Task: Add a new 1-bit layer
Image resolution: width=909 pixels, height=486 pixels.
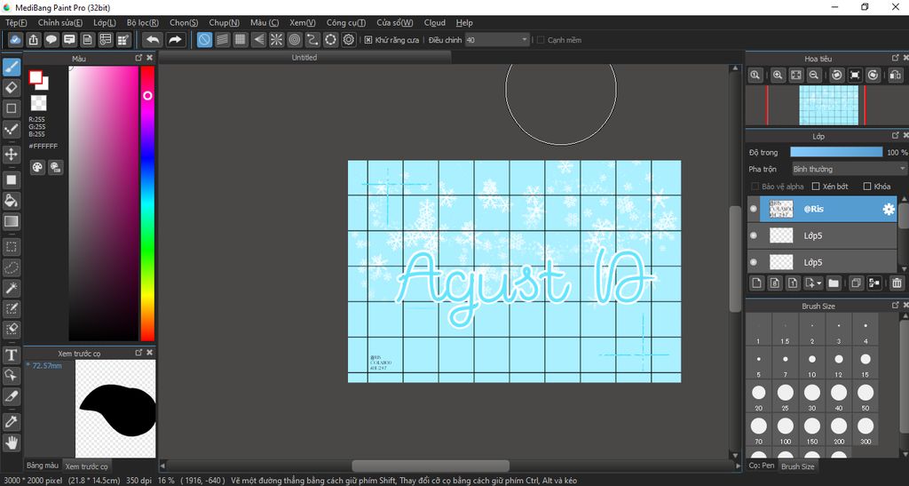Action: point(793,283)
